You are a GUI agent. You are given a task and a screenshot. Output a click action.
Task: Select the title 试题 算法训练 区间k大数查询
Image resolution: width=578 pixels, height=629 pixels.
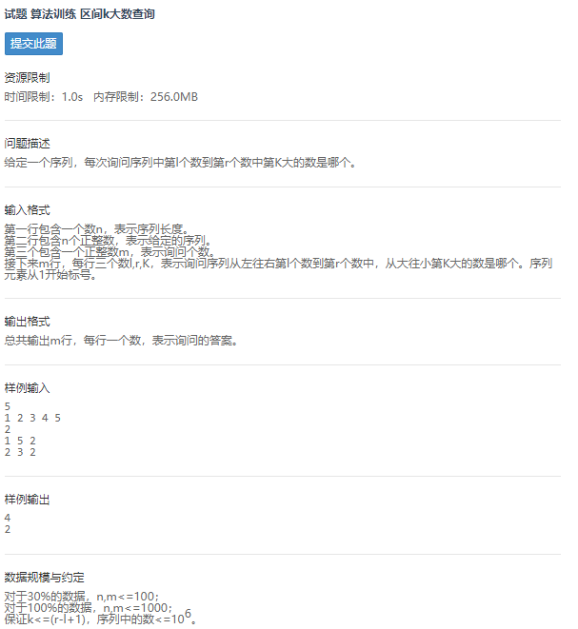click(x=79, y=14)
